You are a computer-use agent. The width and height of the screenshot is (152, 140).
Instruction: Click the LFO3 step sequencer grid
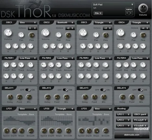pyautogui.click(x=94, y=121)
